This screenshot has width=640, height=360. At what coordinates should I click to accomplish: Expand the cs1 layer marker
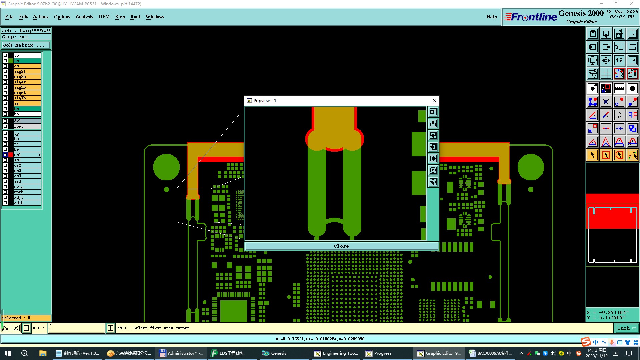point(39,155)
